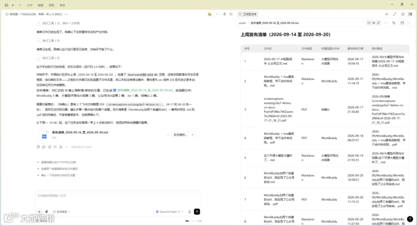
Task: Go forward with the right arrow
Action: pos(19,5)
